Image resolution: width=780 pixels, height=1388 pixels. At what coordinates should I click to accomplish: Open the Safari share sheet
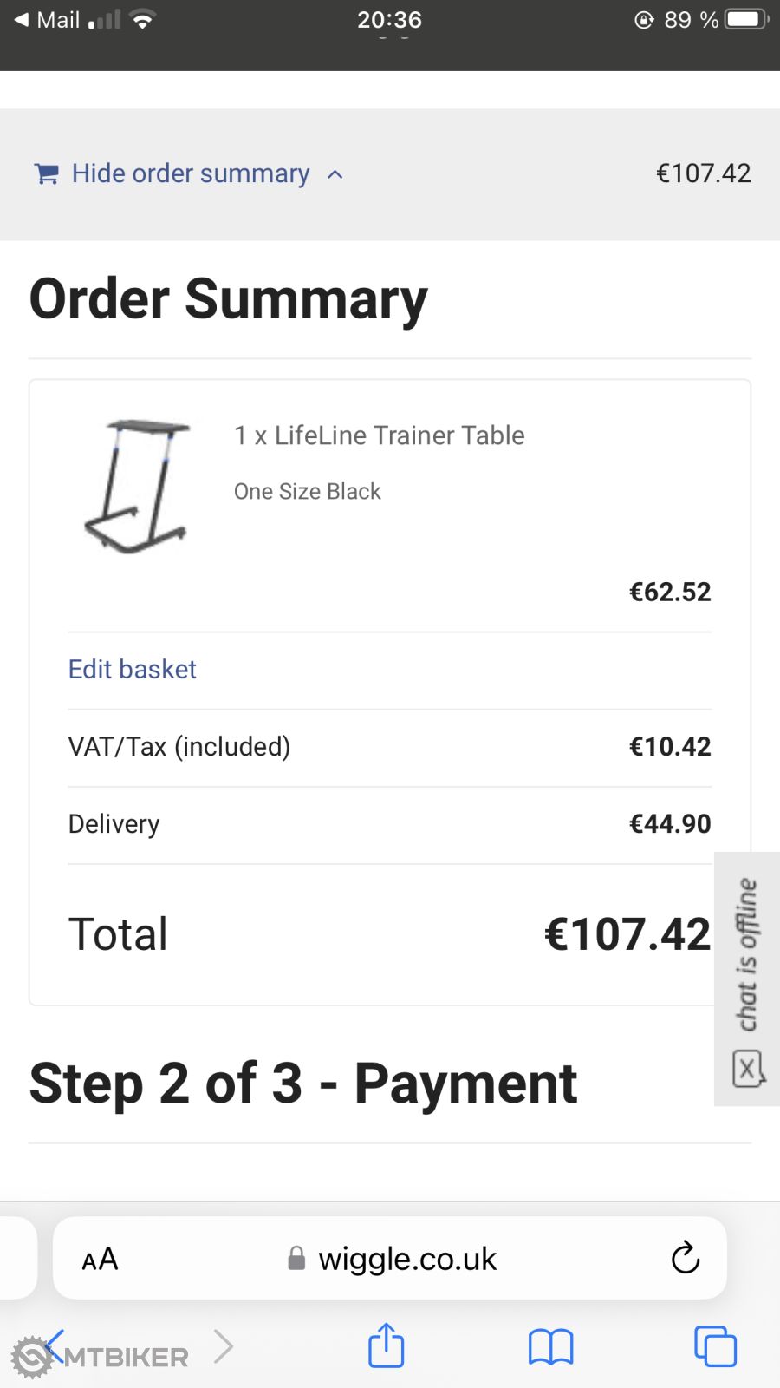coord(386,1345)
